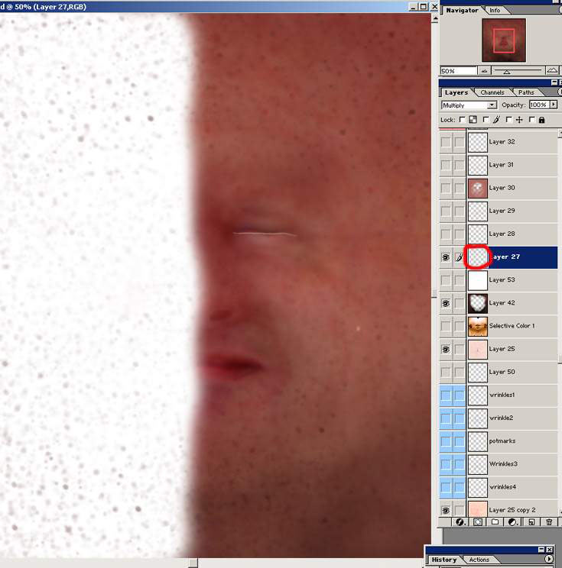The width and height of the screenshot is (562, 568).
Task: Click the Navigator zoom in icon
Action: 552,71
